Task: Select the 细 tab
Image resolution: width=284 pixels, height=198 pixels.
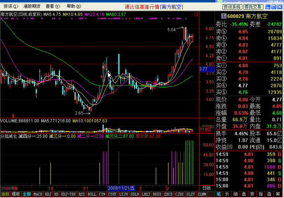Action: click(x=236, y=194)
